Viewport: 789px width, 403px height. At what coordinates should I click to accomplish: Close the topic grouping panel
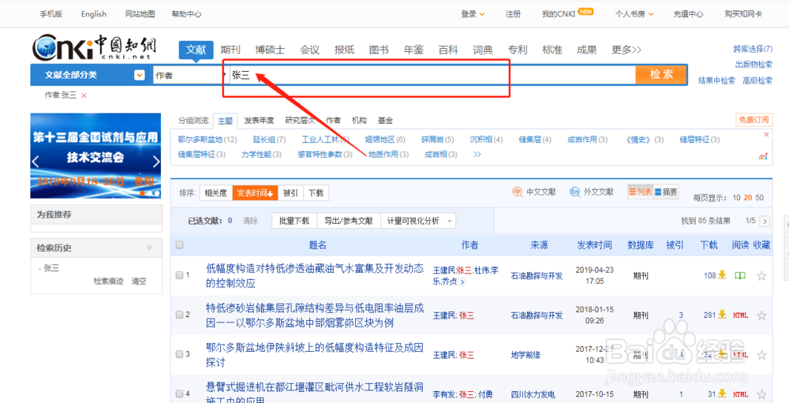pos(766,134)
